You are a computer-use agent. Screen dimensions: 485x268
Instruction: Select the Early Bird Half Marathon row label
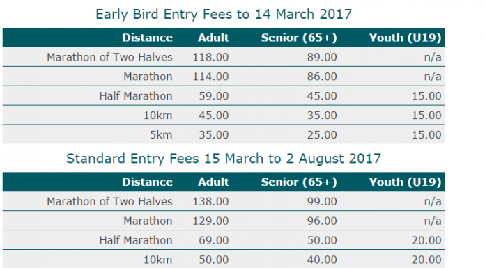pos(136,96)
